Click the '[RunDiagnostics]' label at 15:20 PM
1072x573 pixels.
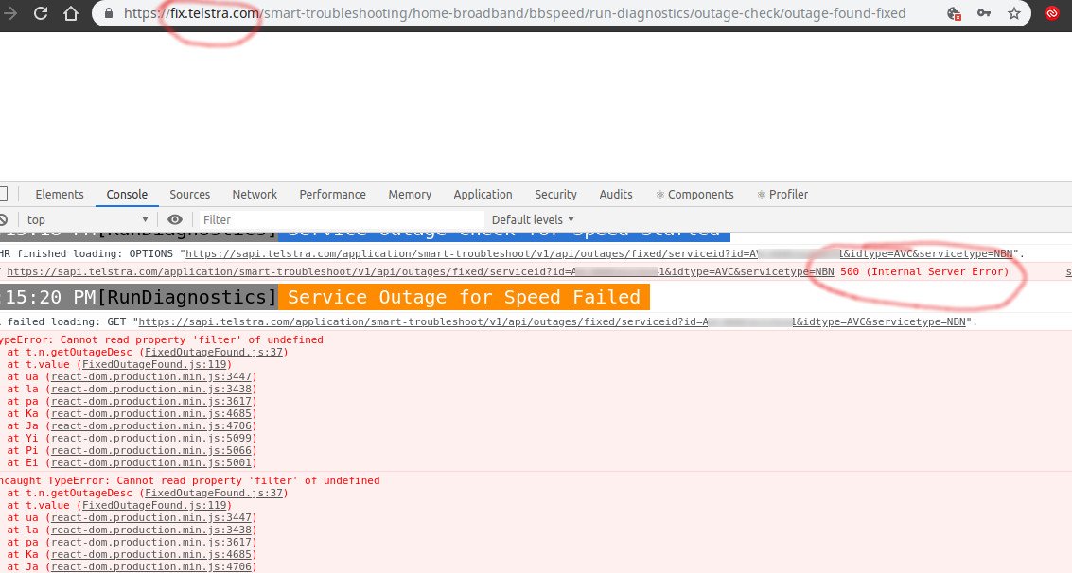click(x=187, y=297)
